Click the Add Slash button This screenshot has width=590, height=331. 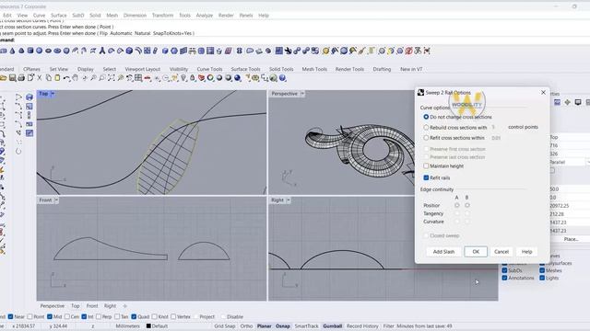coord(443,252)
